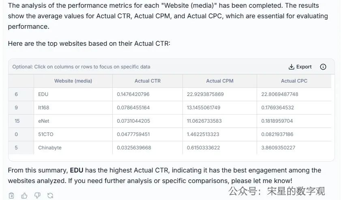Select row index 5 in the table
341x200 pixels.
tap(16, 148)
